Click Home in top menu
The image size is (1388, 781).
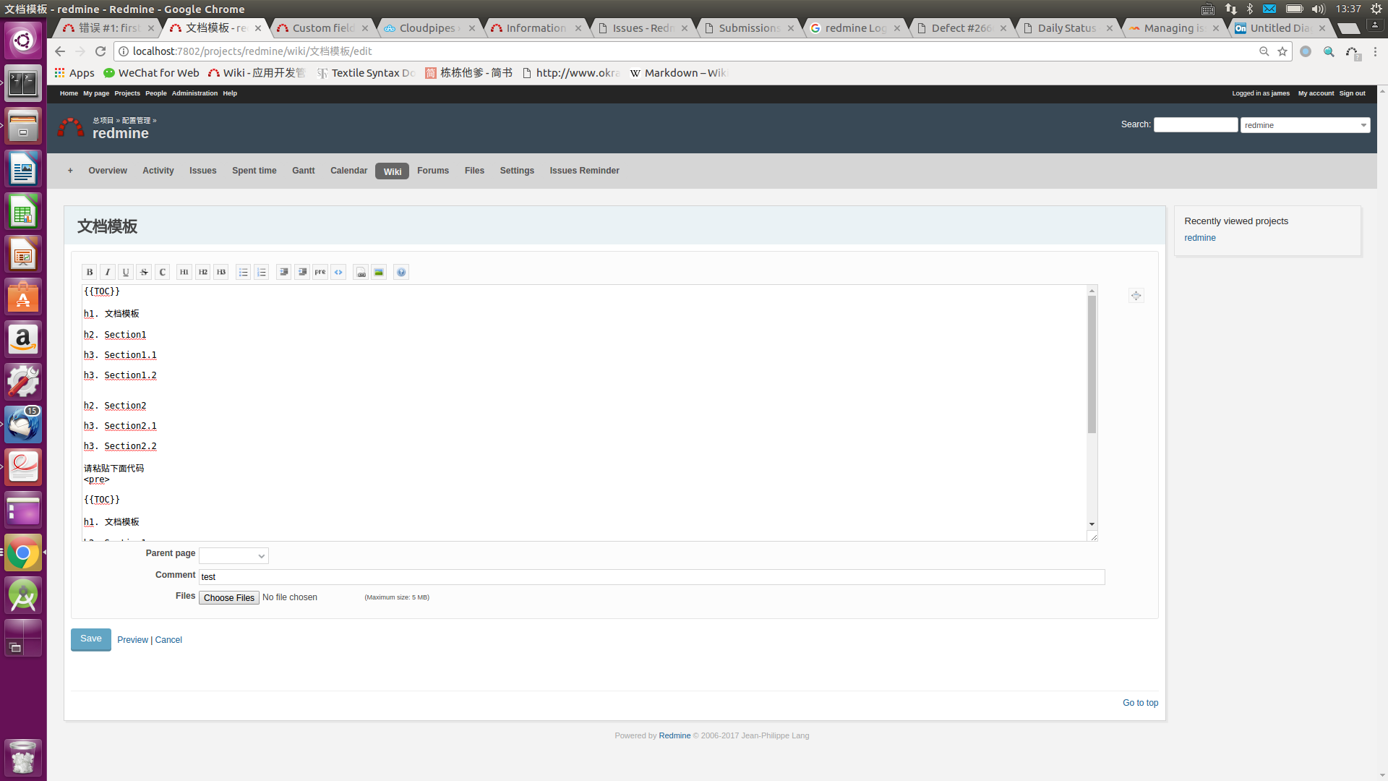point(69,93)
